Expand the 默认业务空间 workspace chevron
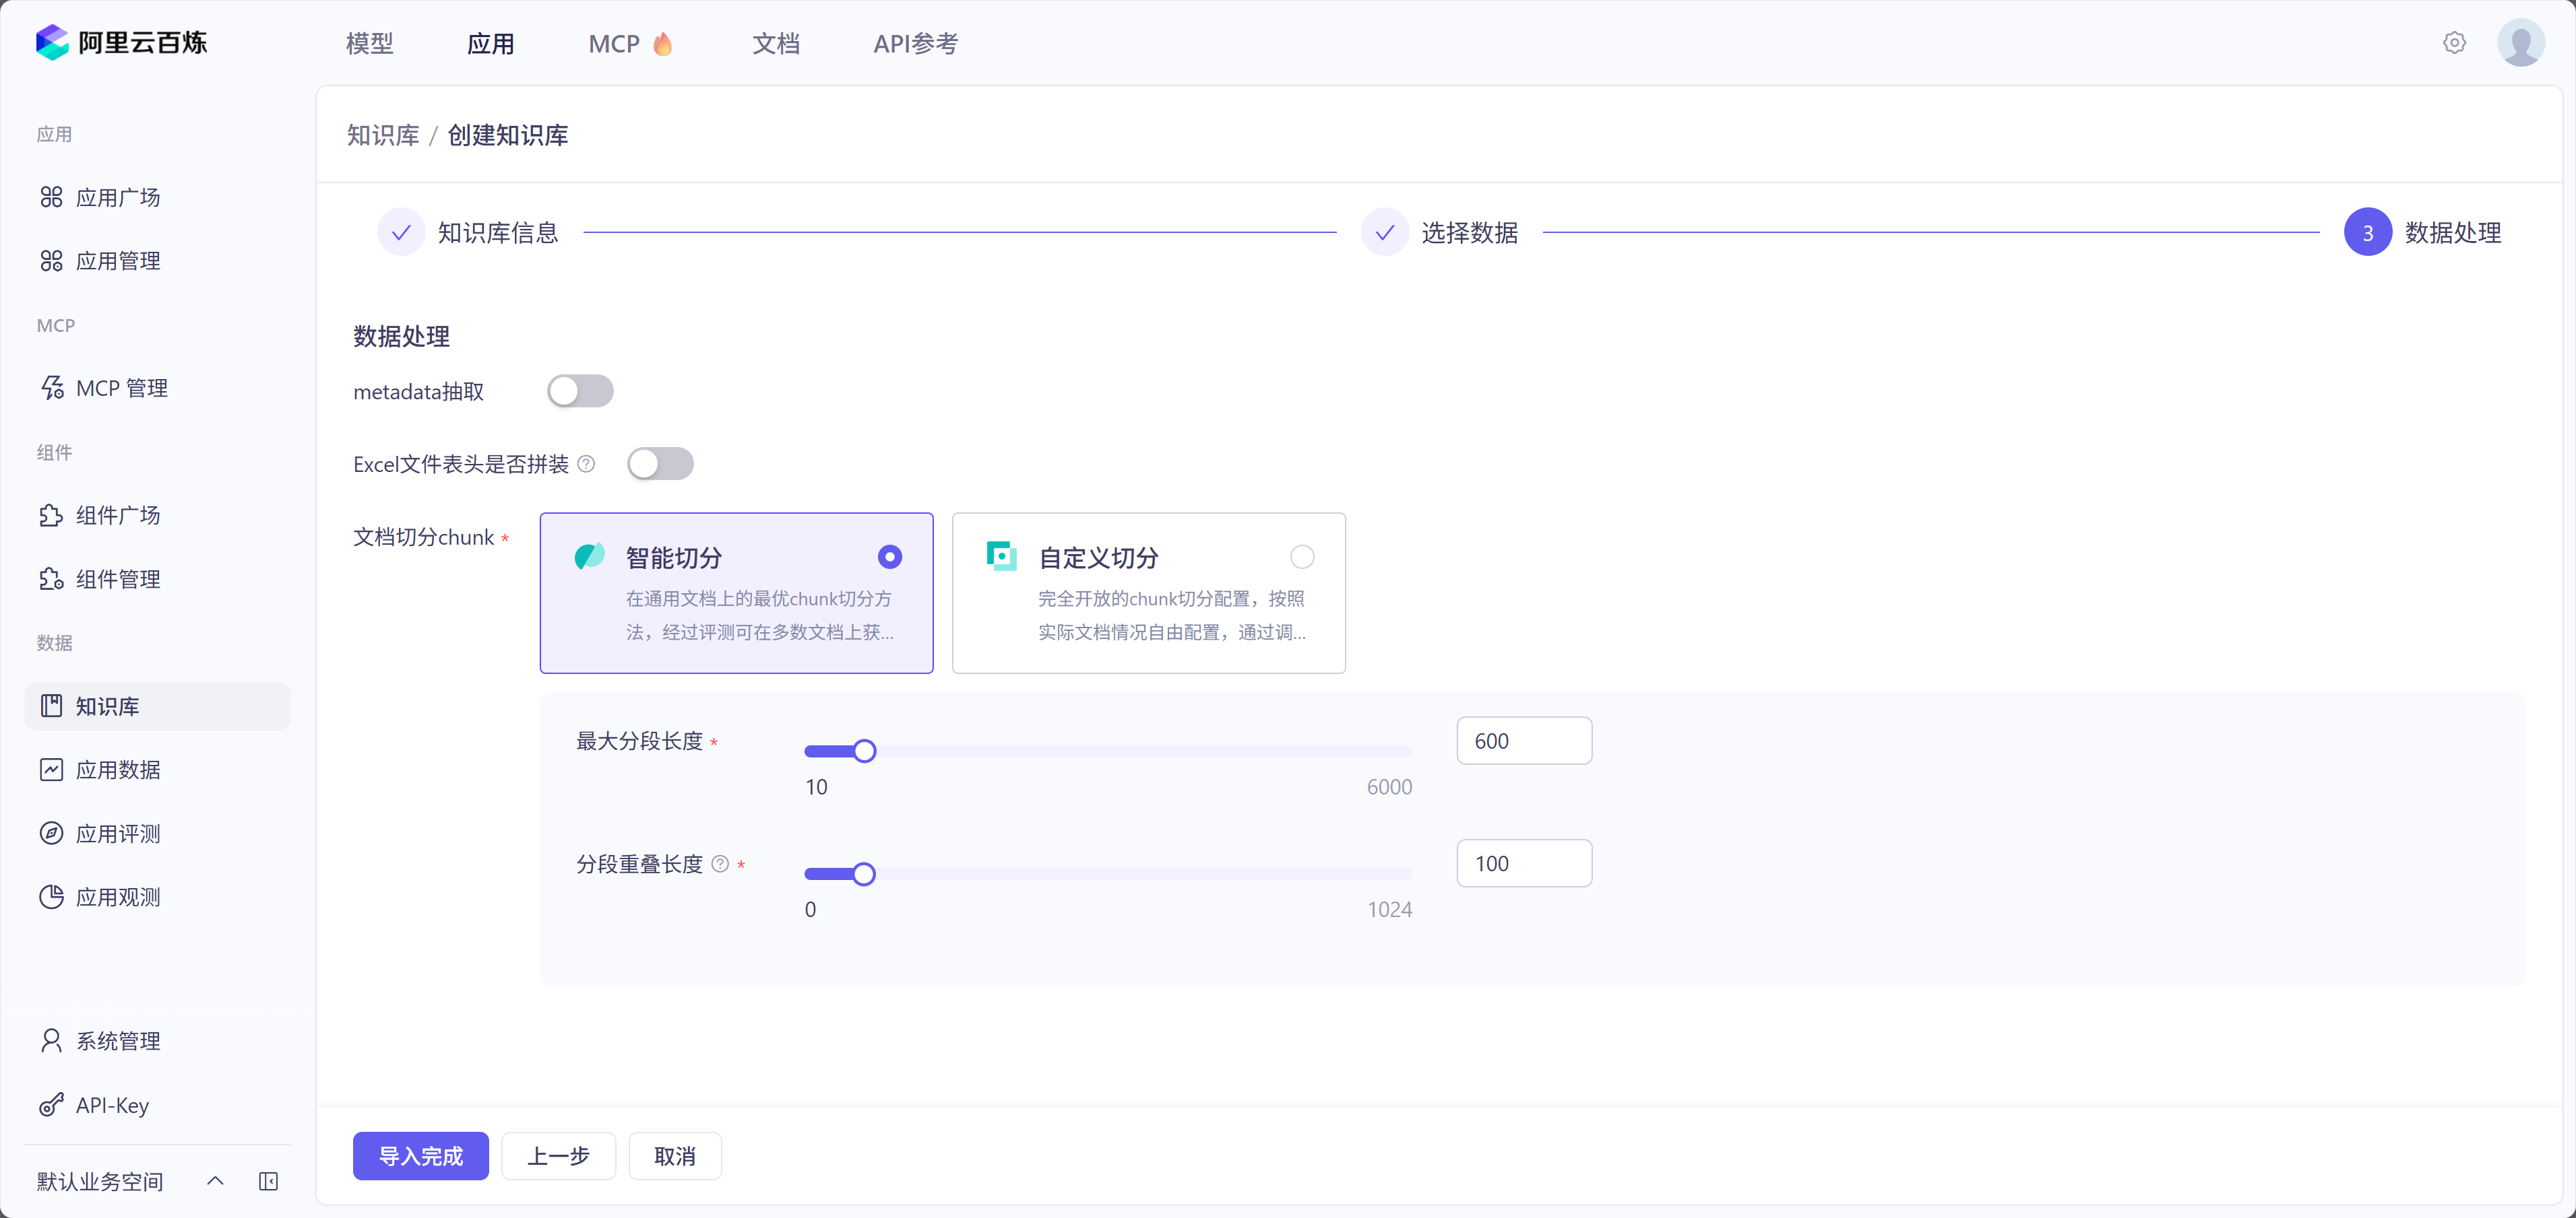 coord(215,1181)
